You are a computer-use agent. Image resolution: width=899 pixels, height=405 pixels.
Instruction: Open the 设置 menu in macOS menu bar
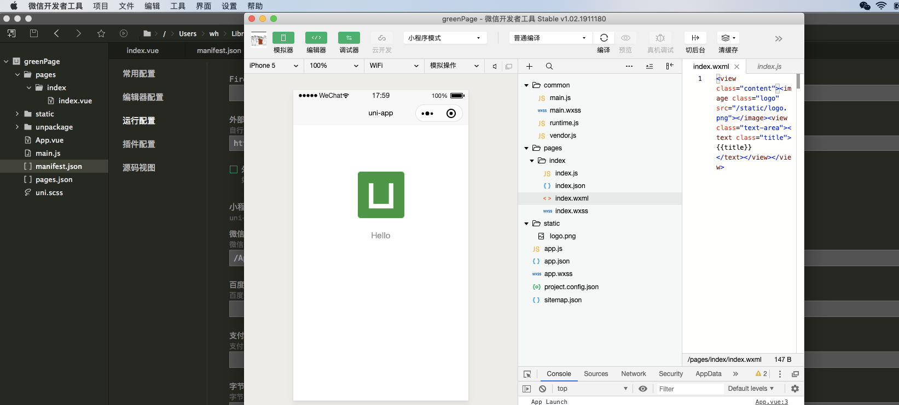coord(229,6)
